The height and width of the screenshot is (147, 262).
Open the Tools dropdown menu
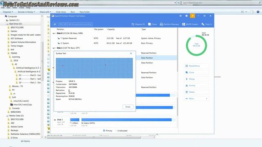(x=206, y=24)
